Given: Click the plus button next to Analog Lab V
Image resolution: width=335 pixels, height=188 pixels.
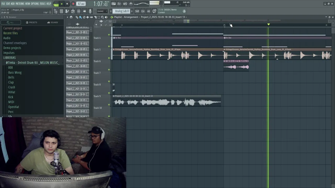Looking at the screenshot, I should click(132, 11).
